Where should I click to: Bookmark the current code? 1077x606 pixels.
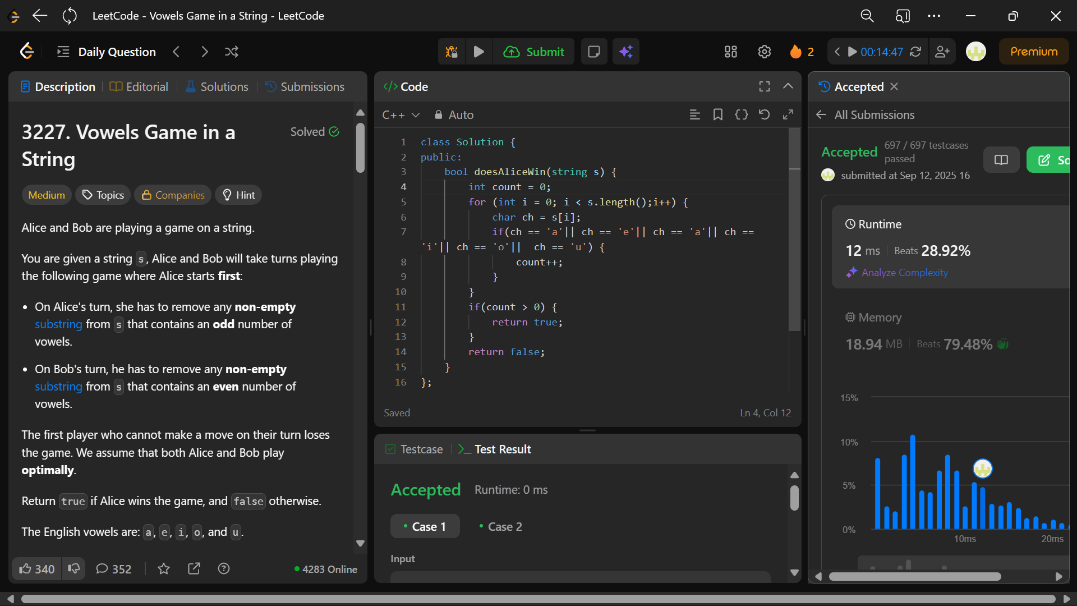717,114
